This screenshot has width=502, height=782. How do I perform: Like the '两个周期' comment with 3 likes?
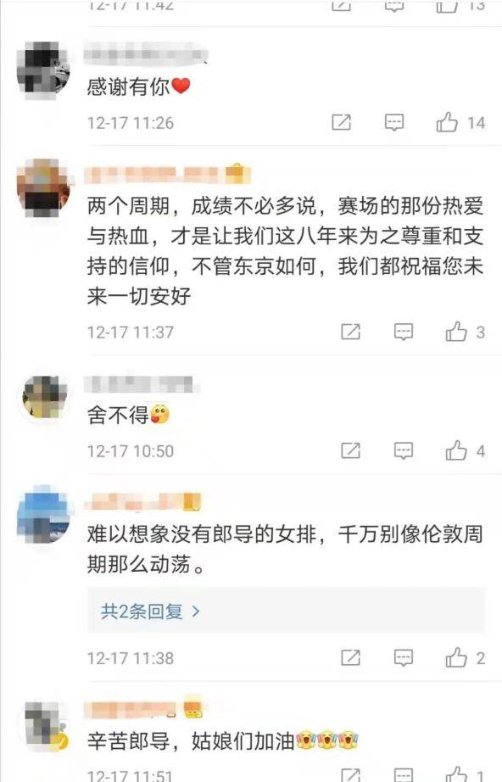456,332
